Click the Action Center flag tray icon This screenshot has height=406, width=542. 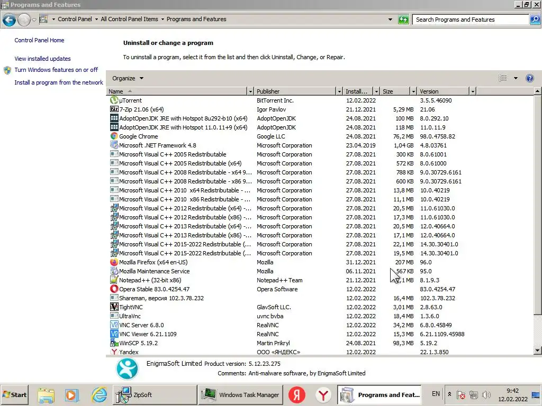click(x=461, y=394)
